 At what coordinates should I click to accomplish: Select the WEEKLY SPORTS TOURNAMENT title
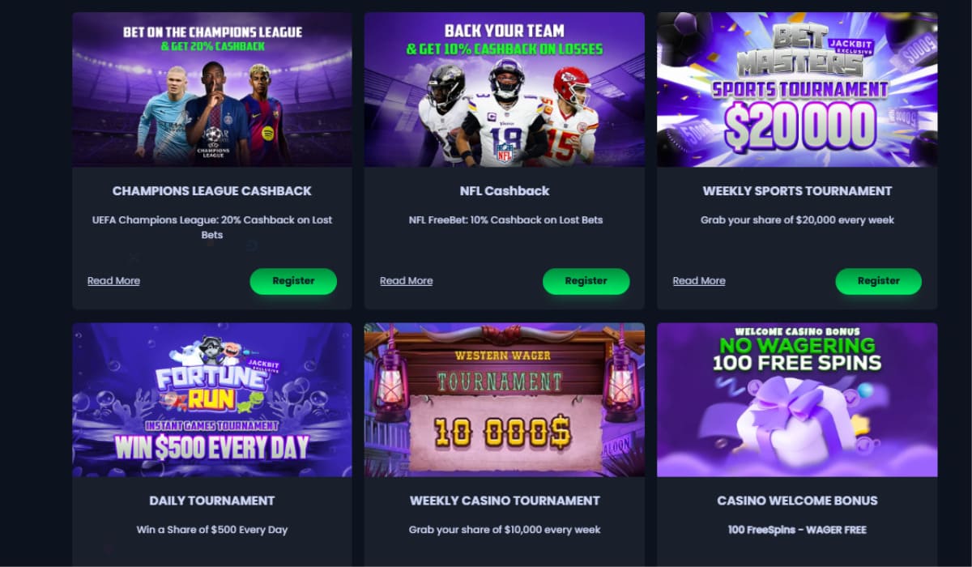click(x=797, y=191)
